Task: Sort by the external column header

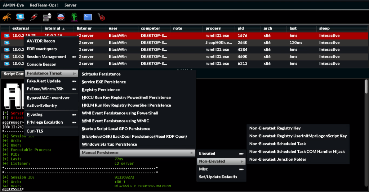Action: point(26,28)
